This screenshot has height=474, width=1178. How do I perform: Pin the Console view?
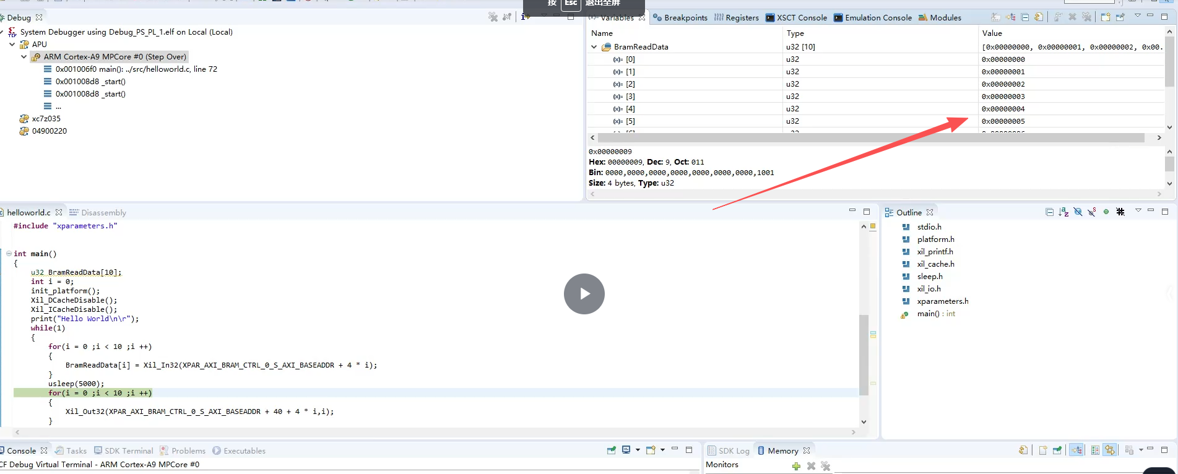tap(611, 450)
